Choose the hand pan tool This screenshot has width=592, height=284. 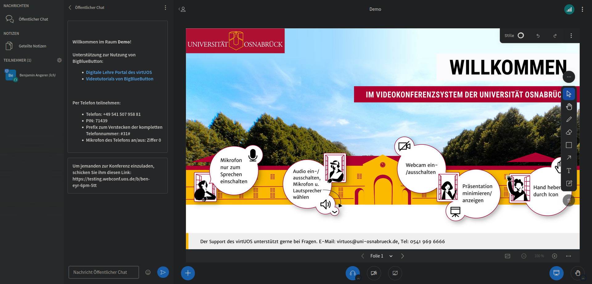[569, 107]
